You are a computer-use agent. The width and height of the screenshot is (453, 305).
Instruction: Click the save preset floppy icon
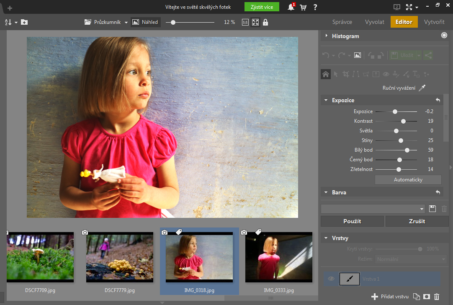[x=433, y=209]
